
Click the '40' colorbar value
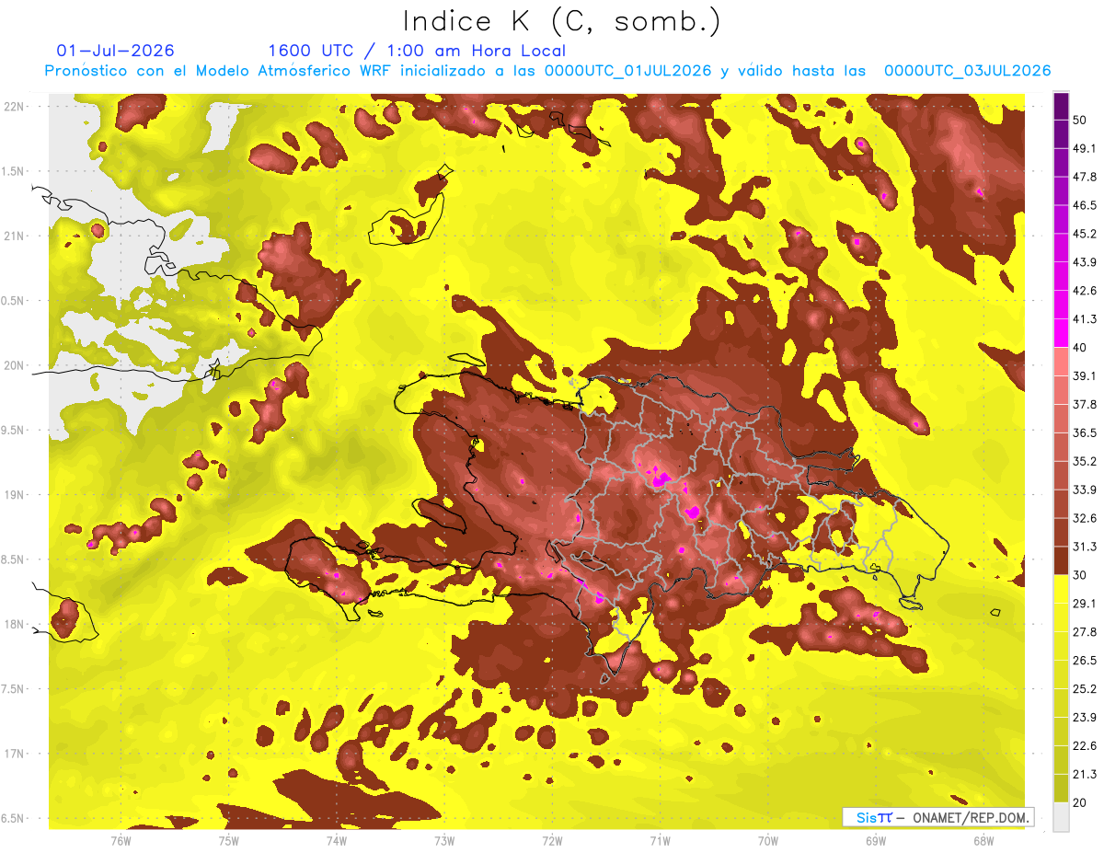pyautogui.click(x=1080, y=348)
